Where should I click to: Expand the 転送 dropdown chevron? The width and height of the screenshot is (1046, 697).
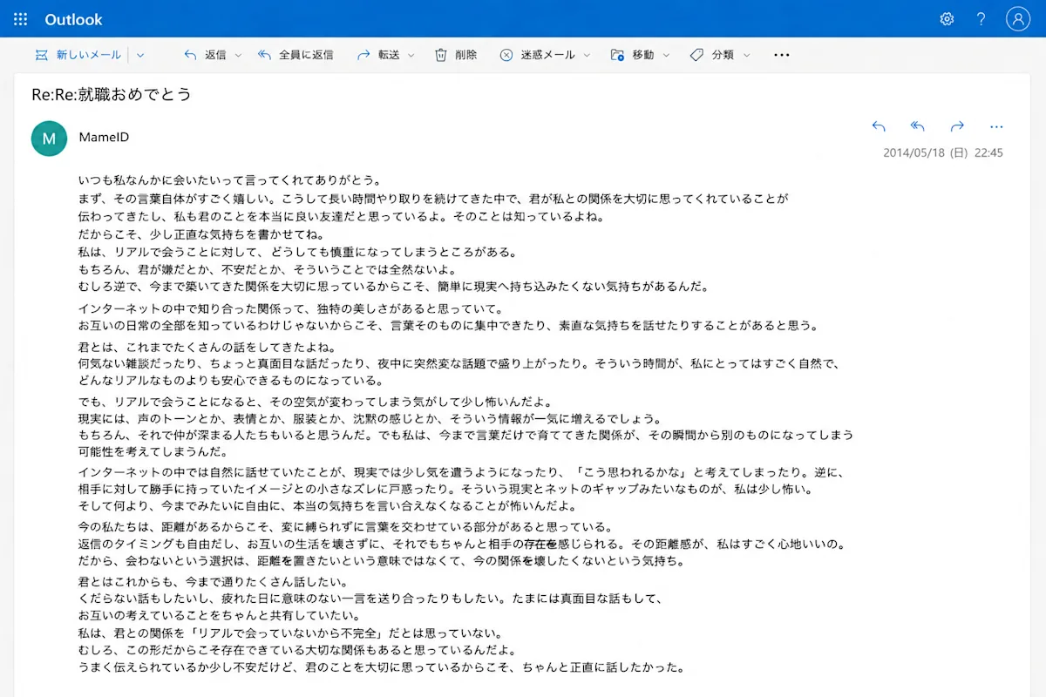(x=411, y=55)
